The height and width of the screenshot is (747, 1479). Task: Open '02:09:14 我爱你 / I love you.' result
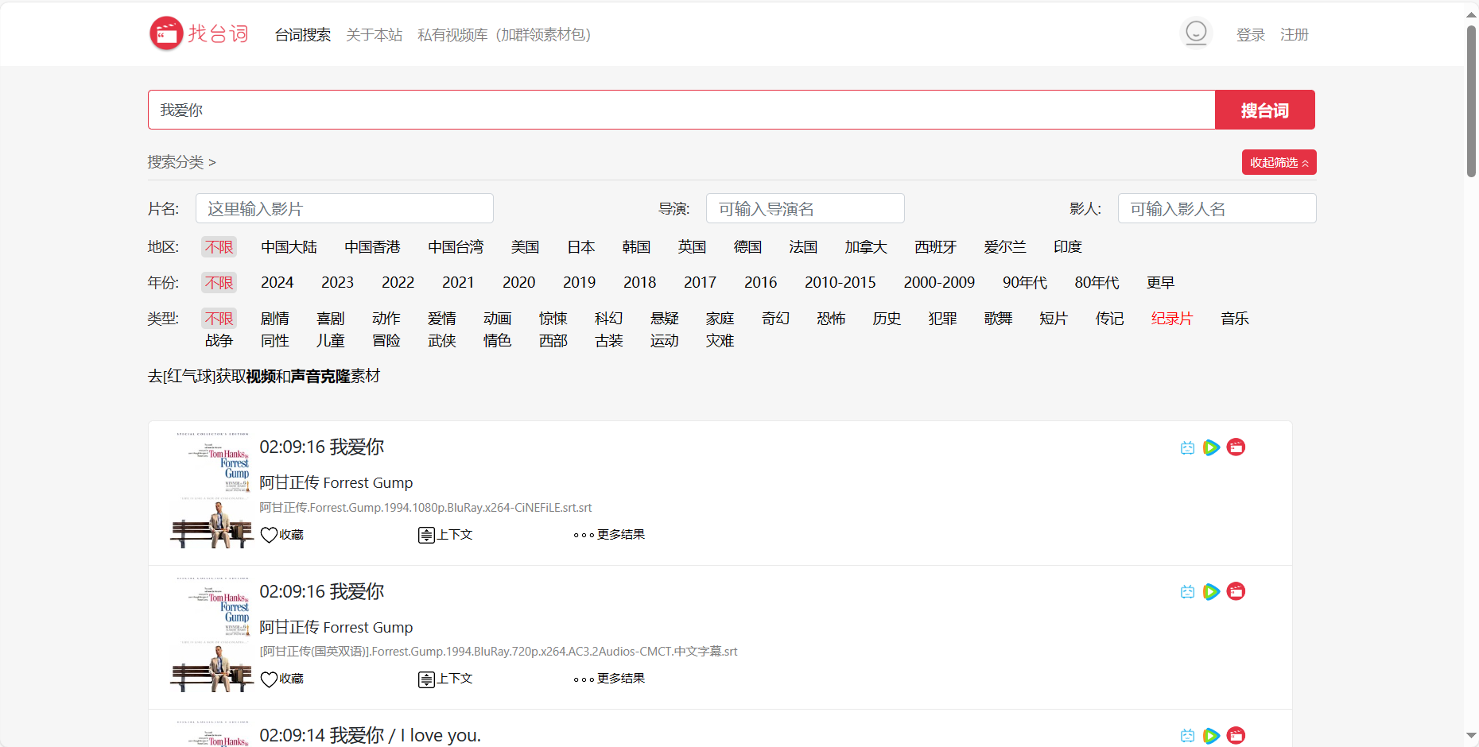370,735
